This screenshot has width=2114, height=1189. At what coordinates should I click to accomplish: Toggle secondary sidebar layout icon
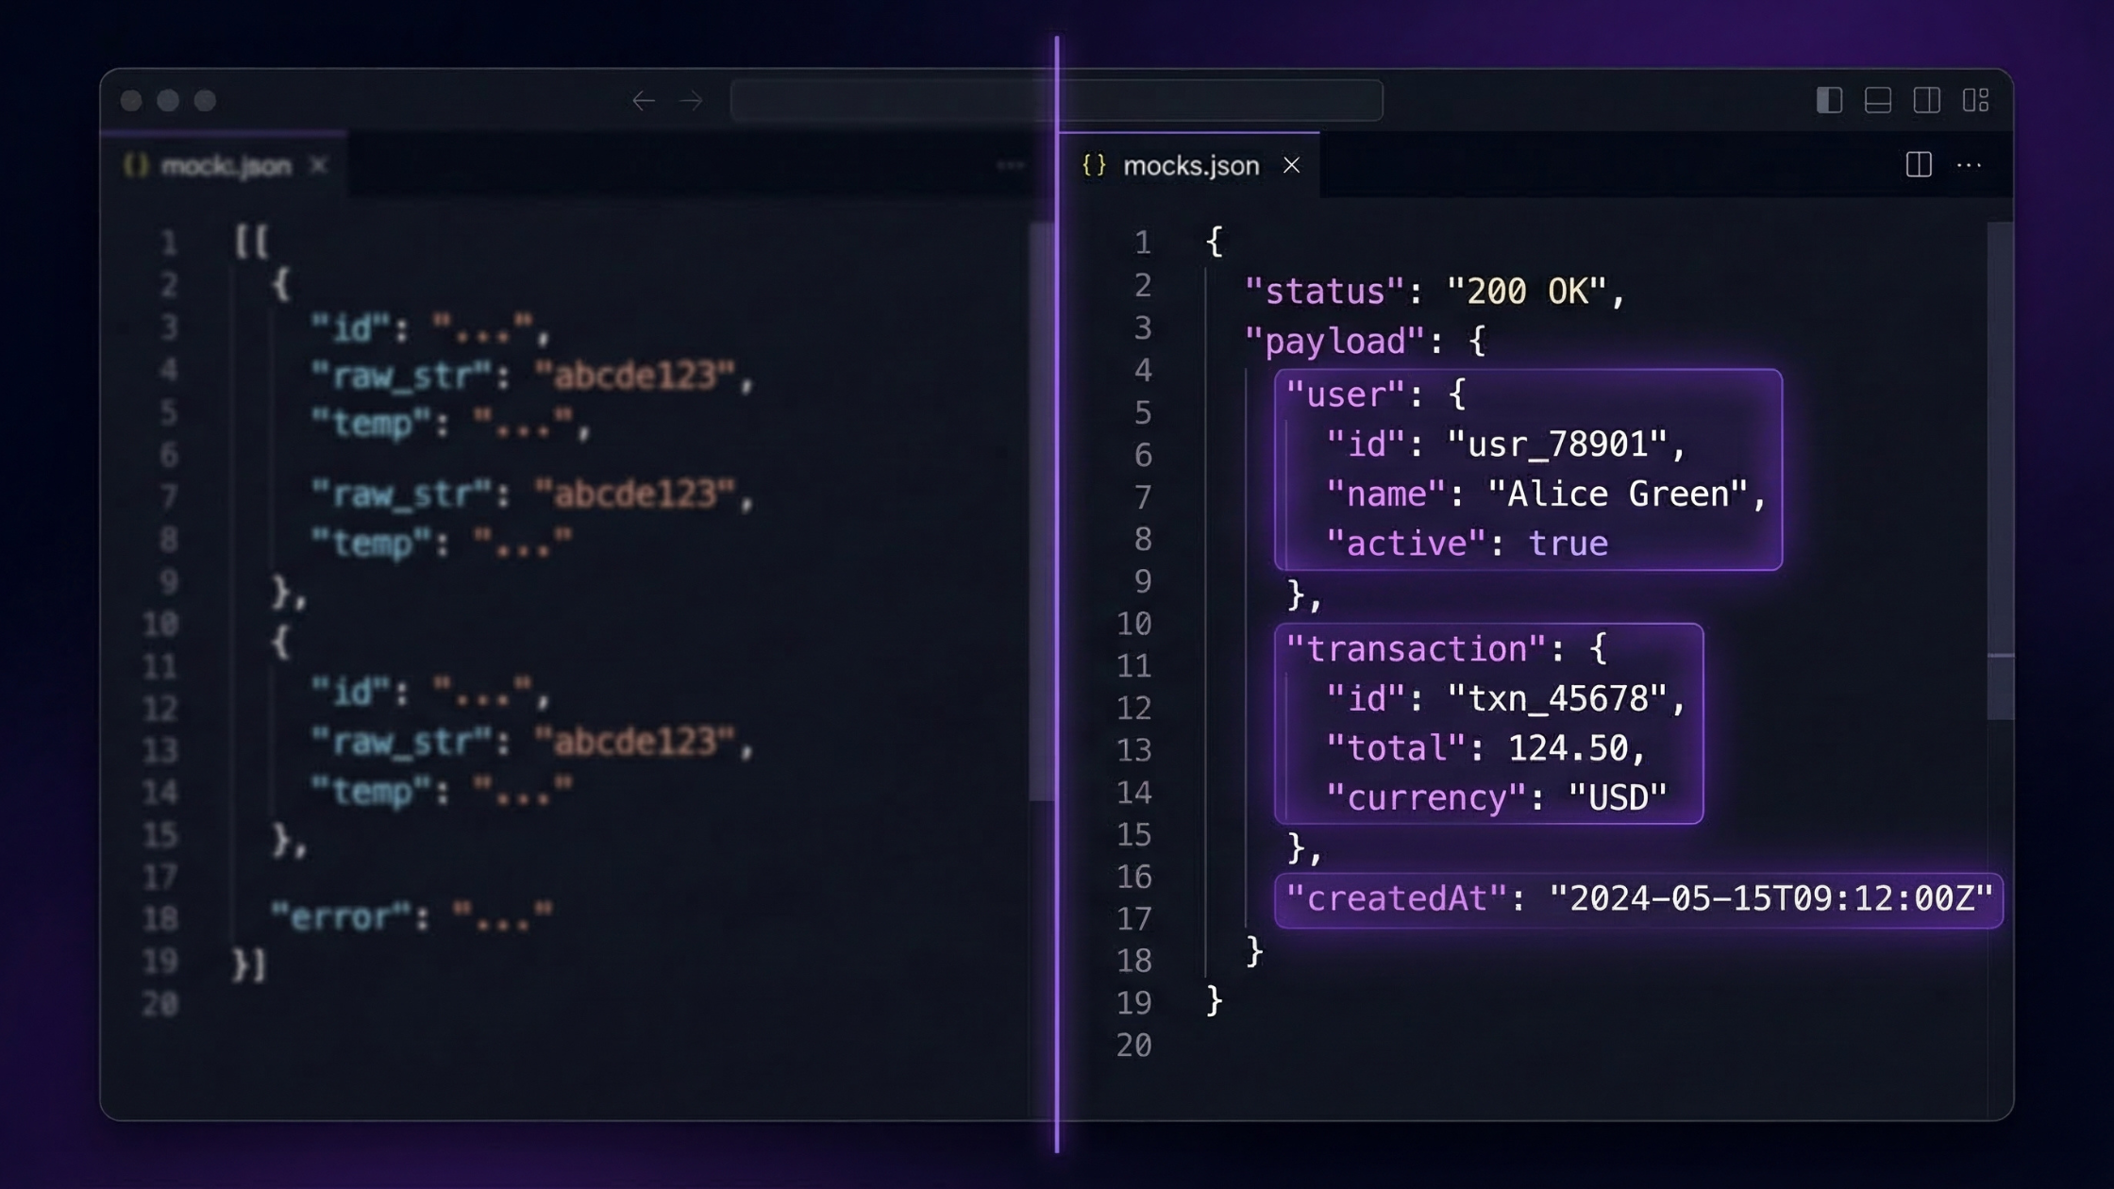point(1926,100)
